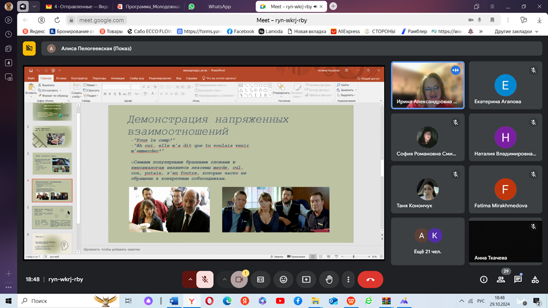Open more options three-dot menu in Meet

click(x=348, y=279)
